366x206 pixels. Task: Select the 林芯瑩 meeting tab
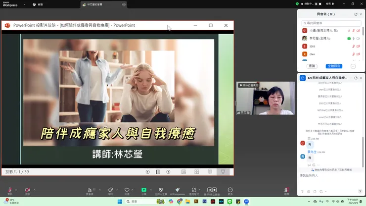(x=104, y=4)
